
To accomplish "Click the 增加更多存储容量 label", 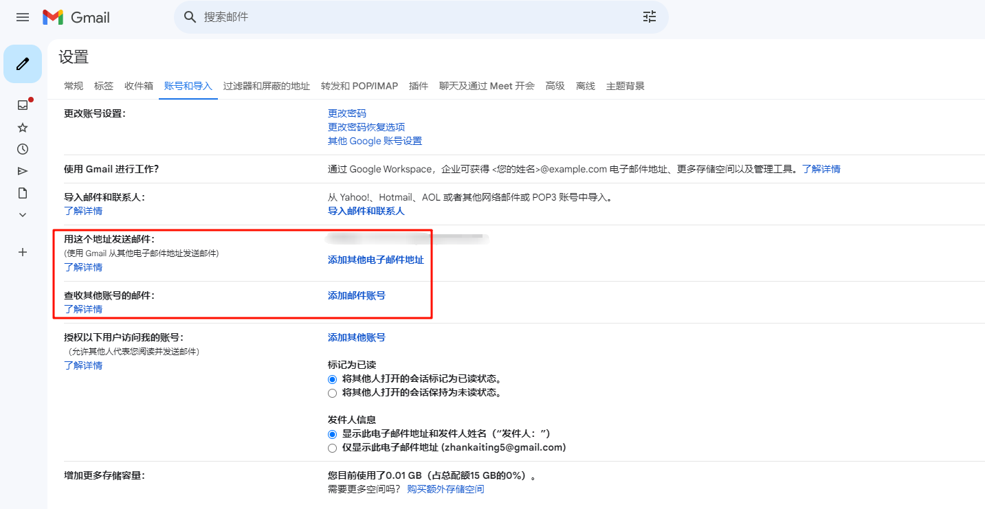I will coord(104,475).
